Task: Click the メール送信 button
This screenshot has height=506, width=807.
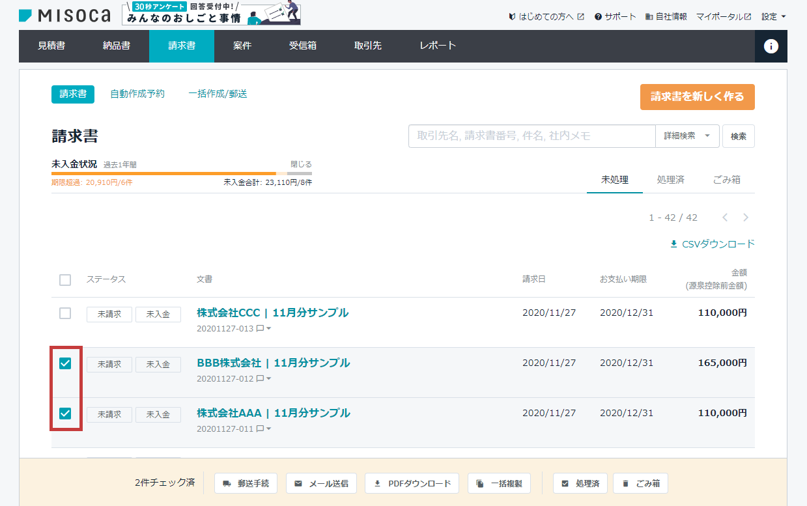Action: click(x=321, y=483)
